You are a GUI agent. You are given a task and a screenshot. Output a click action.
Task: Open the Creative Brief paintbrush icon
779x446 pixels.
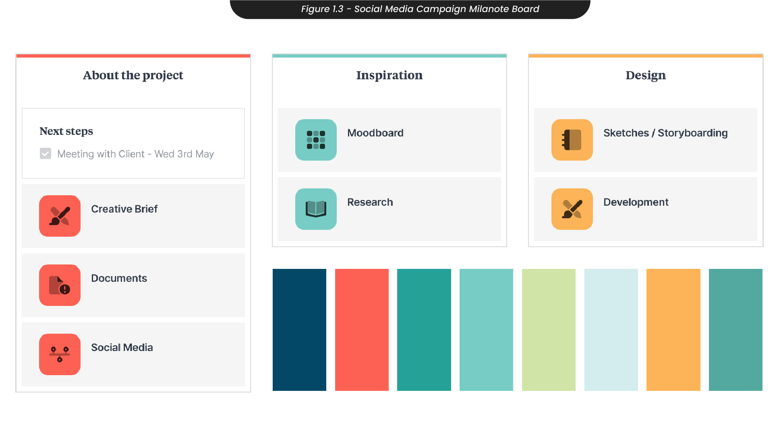pos(60,216)
